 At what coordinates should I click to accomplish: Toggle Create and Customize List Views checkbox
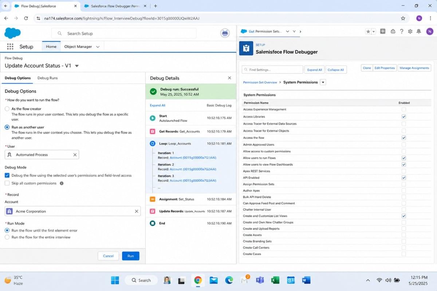click(x=403, y=216)
